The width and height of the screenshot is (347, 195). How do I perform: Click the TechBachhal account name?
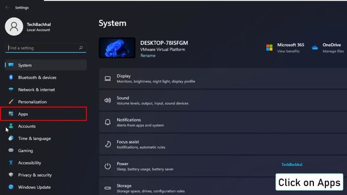(x=38, y=24)
